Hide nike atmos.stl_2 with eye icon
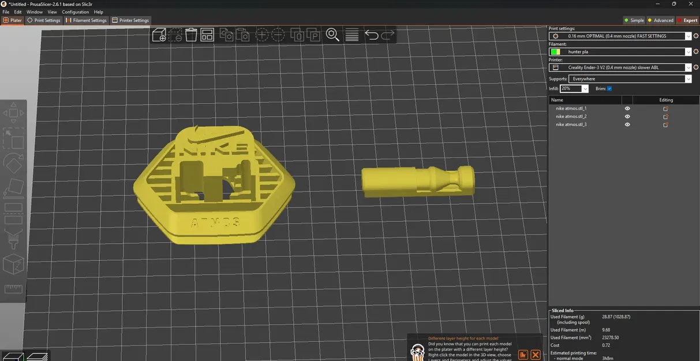The width and height of the screenshot is (700, 361). [627, 116]
